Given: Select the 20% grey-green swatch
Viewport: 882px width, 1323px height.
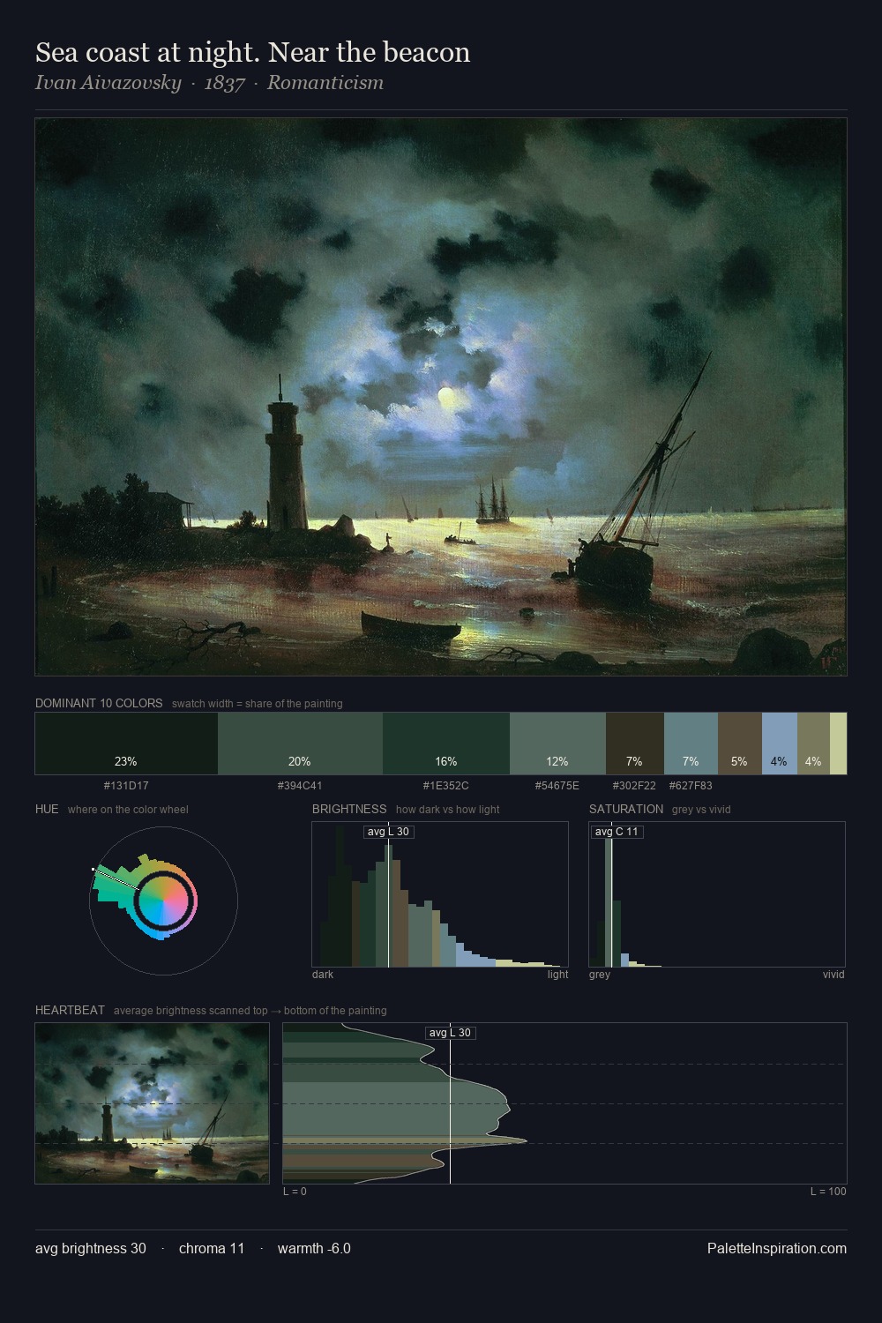Looking at the screenshot, I should coord(300,744).
